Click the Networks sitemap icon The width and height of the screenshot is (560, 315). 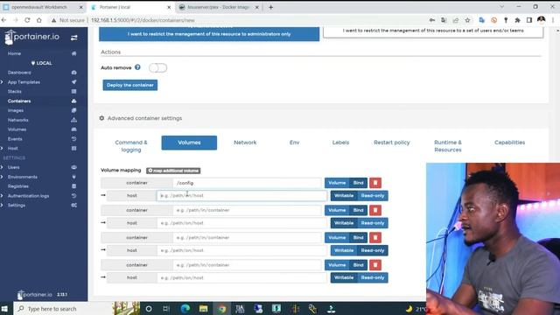point(73,120)
